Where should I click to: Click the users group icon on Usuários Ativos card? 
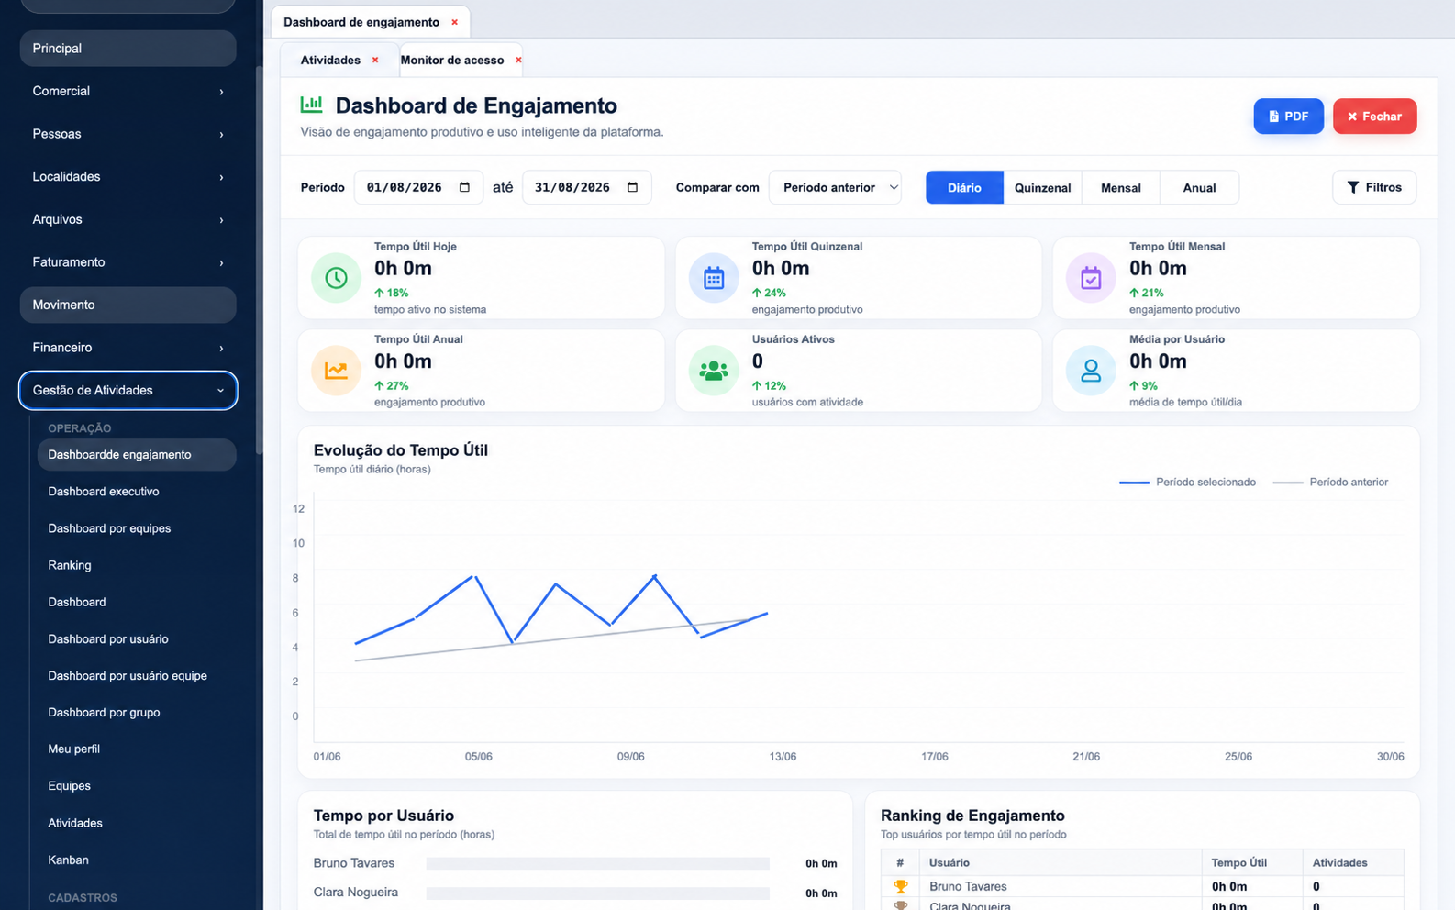tap(714, 371)
